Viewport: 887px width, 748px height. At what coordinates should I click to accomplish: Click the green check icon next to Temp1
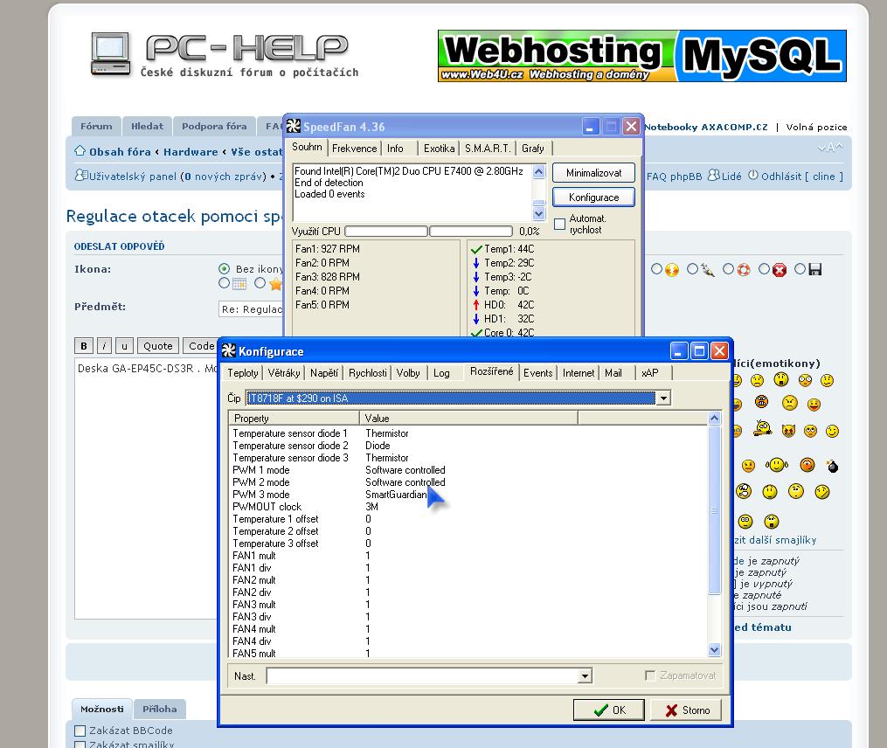tap(476, 249)
